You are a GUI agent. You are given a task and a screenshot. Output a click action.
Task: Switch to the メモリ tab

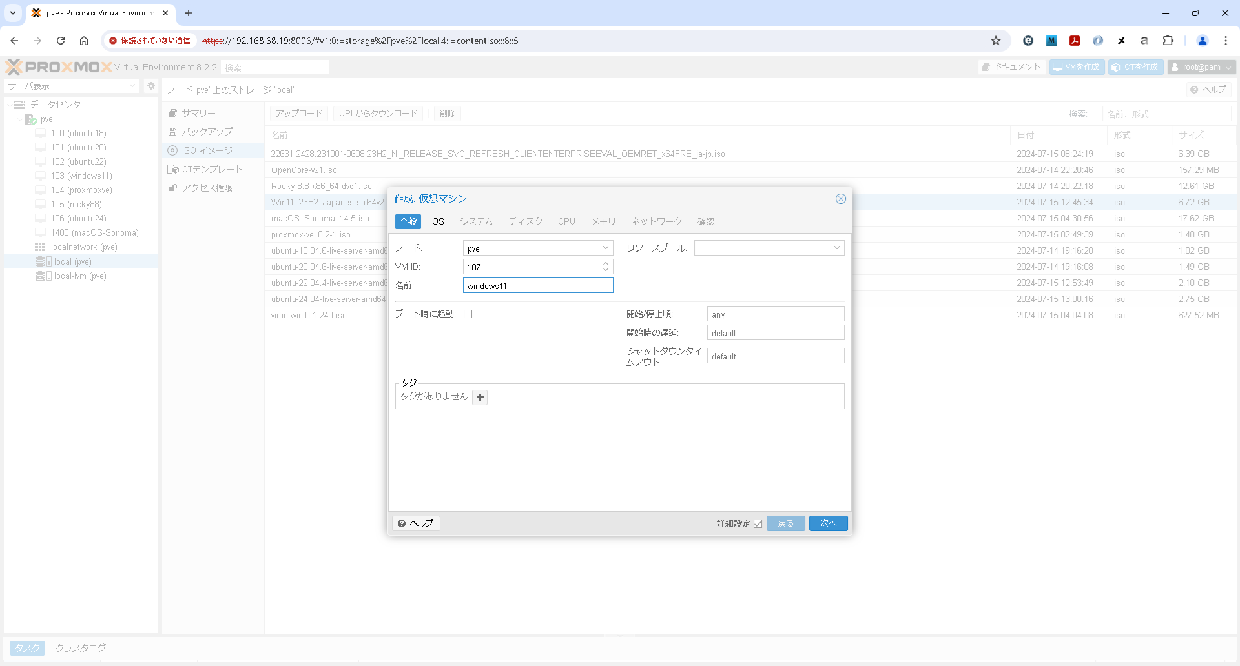pyautogui.click(x=603, y=222)
